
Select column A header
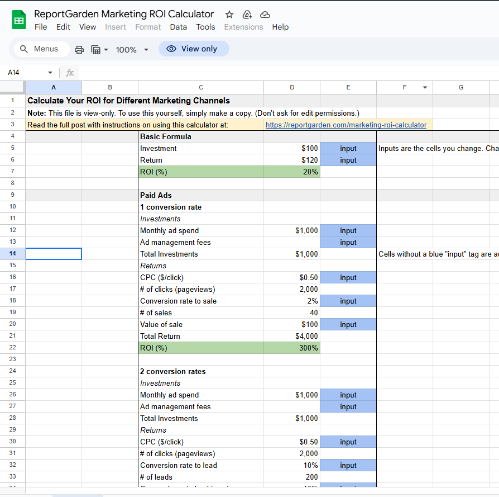[x=54, y=87]
